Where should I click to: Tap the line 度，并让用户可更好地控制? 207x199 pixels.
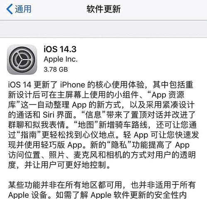coord(59,165)
